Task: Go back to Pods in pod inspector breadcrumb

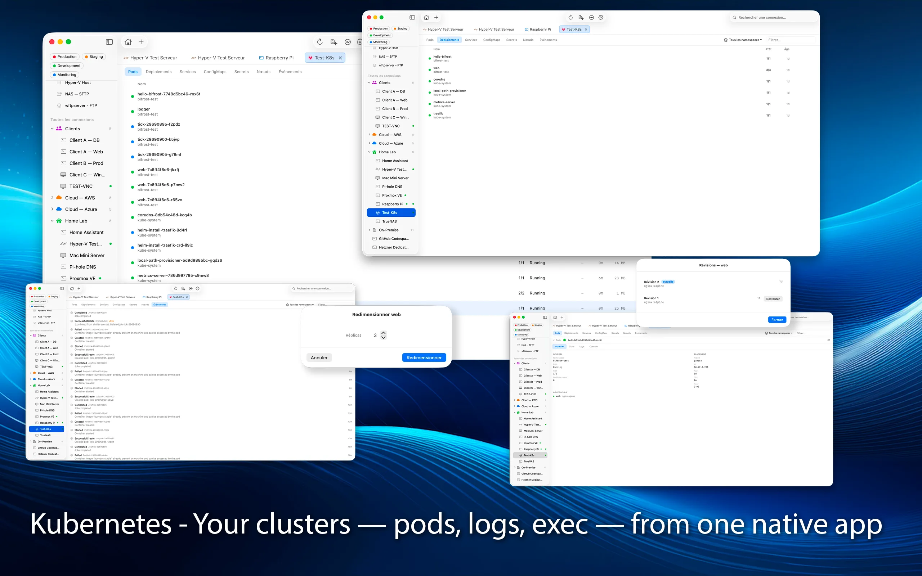Action: click(557, 340)
